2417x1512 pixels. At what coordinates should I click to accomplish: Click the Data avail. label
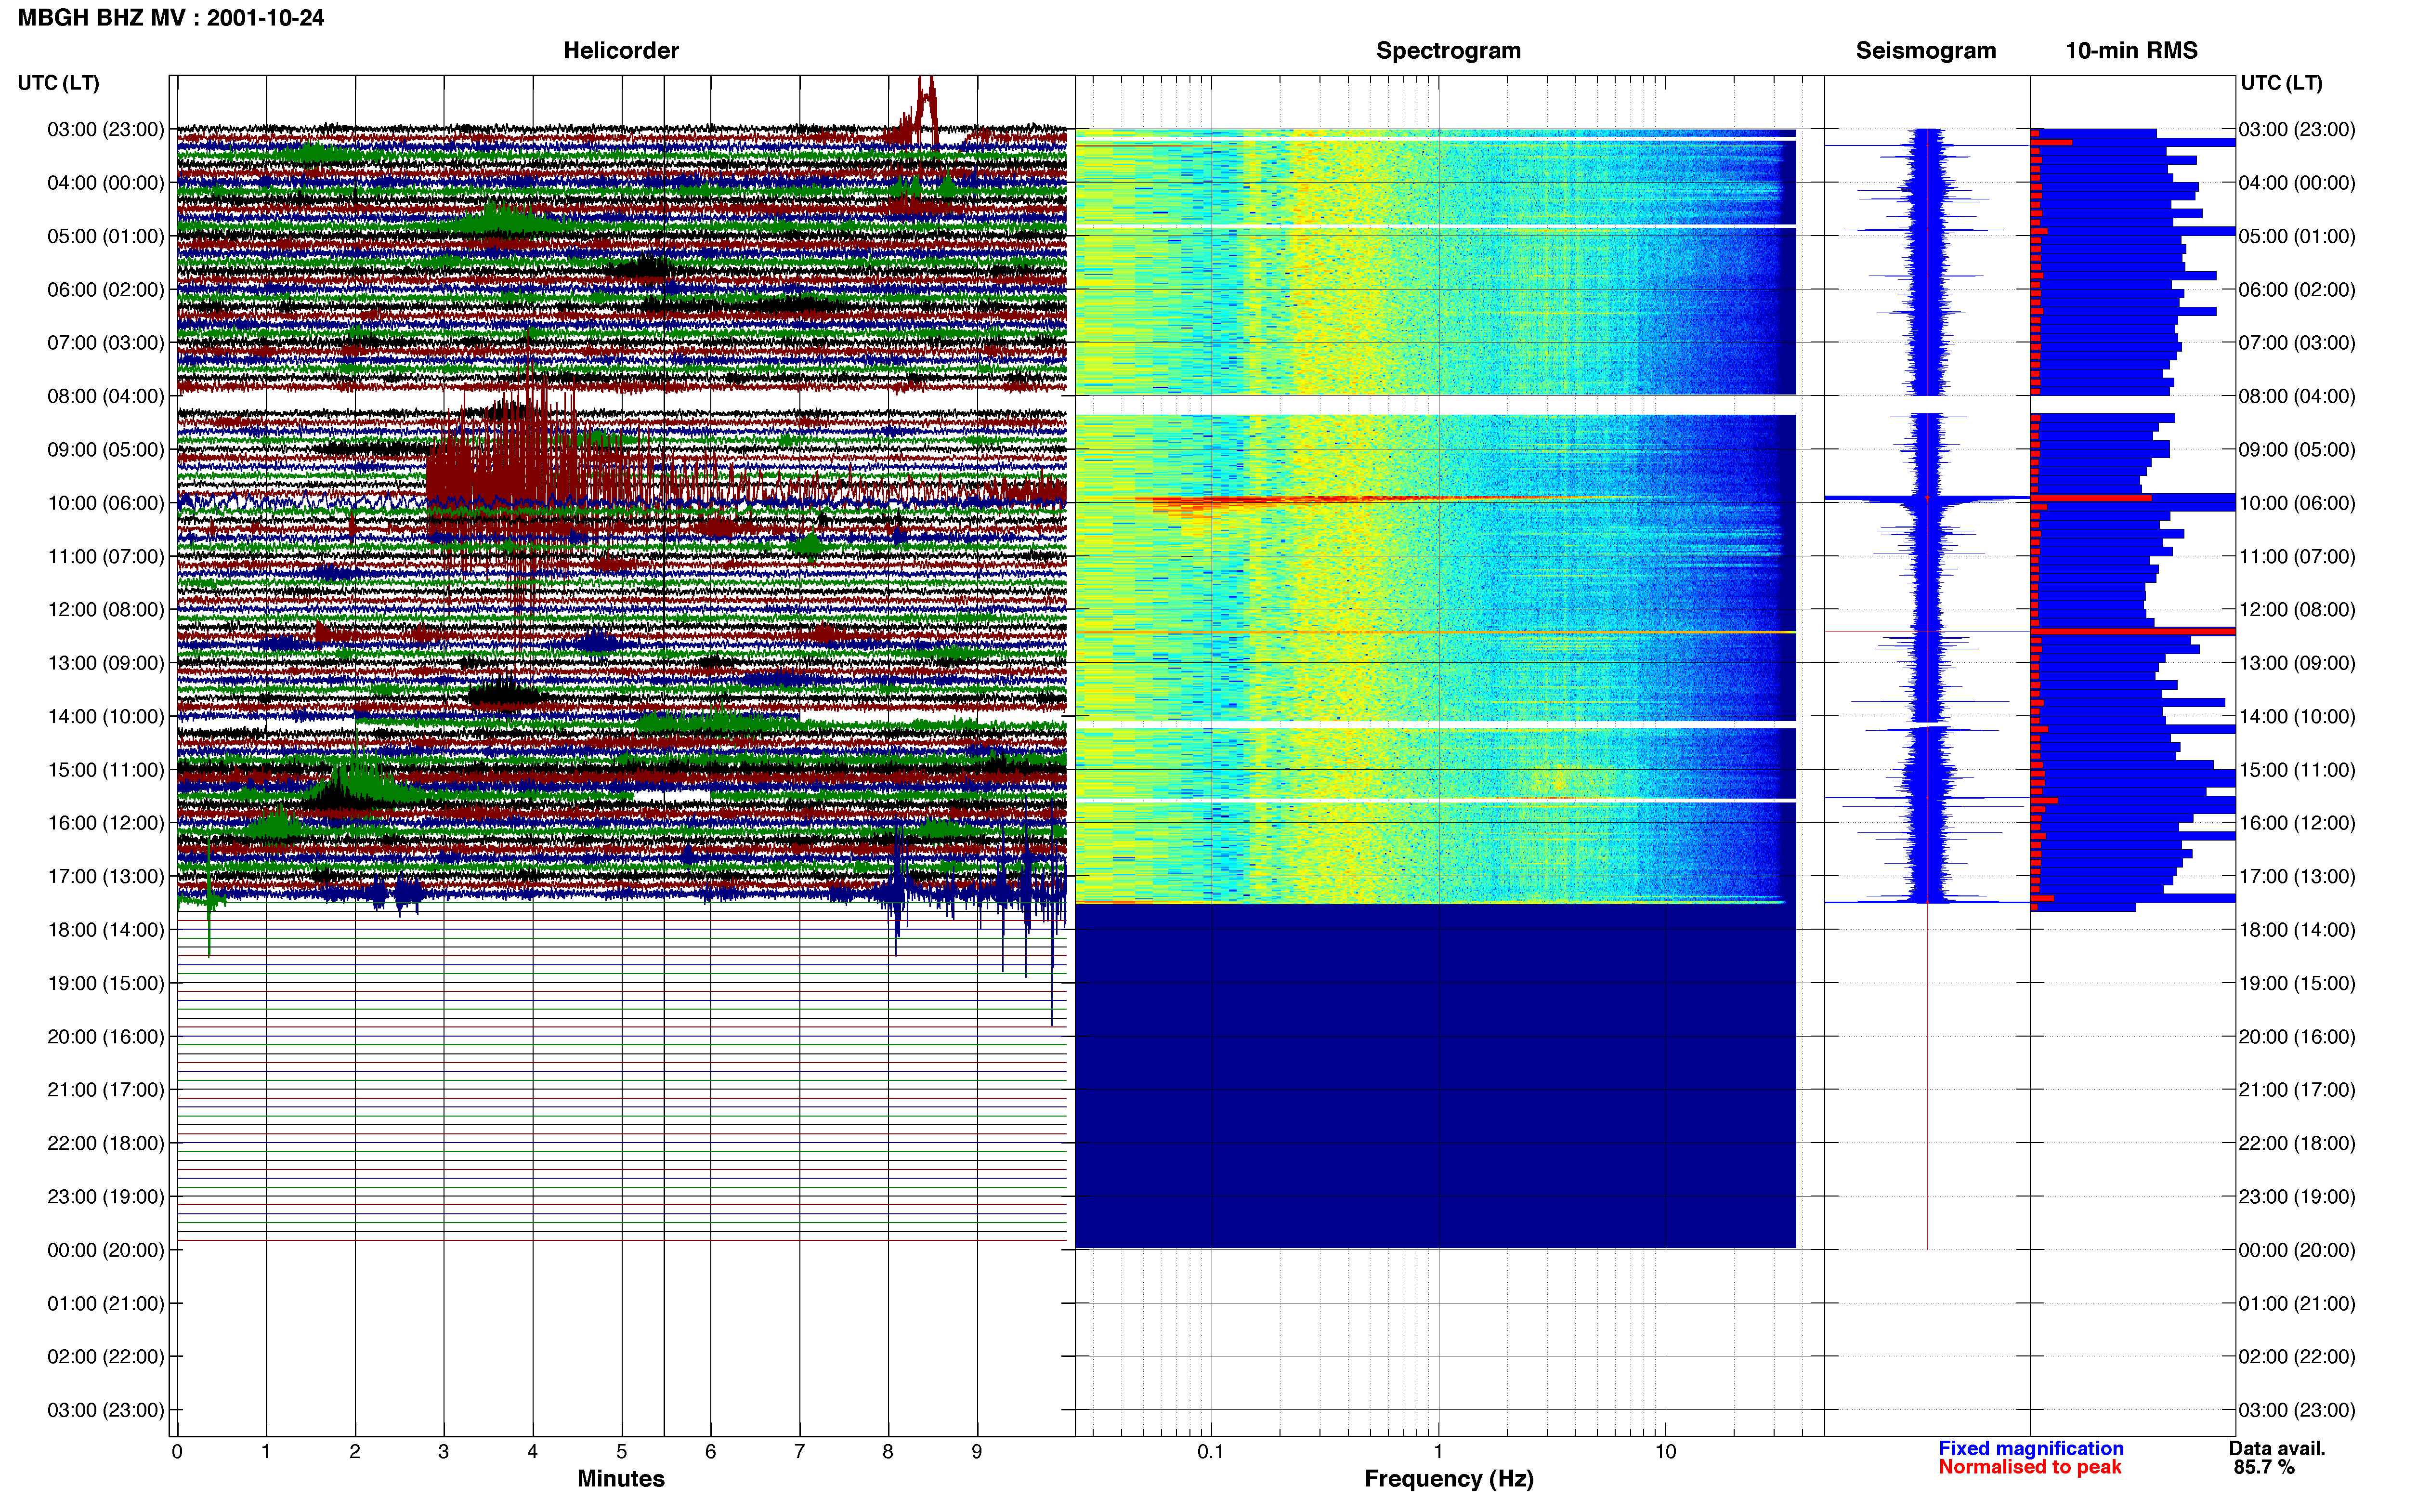click(x=2277, y=1448)
